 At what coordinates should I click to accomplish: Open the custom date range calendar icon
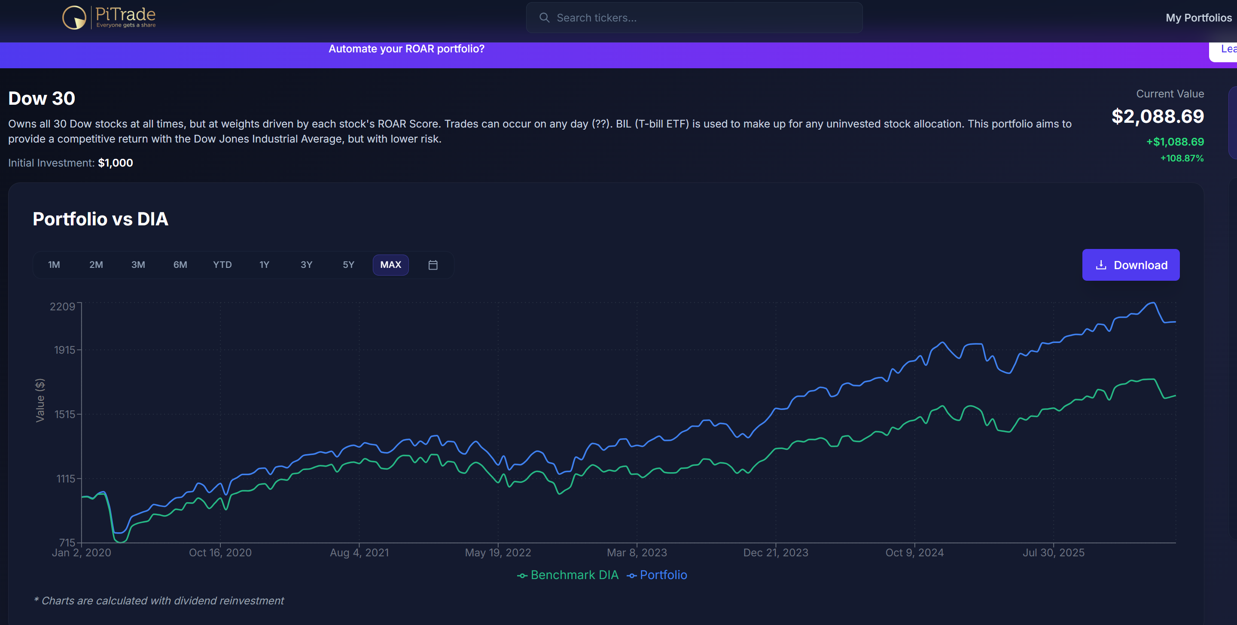(x=433, y=265)
